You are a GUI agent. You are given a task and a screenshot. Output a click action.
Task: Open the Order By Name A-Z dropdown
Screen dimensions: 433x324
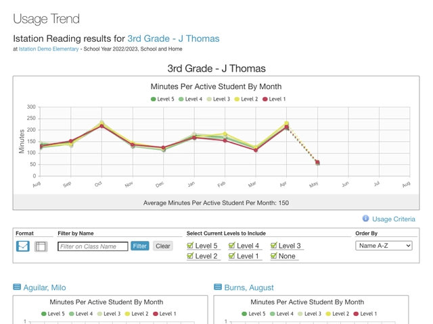pyautogui.click(x=384, y=246)
